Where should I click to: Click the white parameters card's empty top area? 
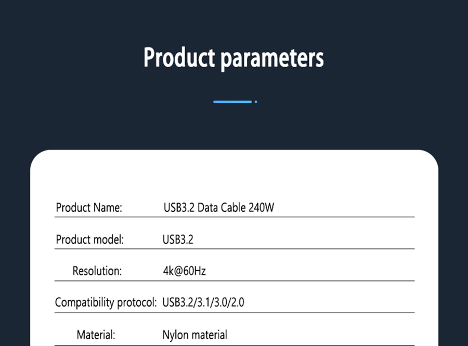coord(234,174)
